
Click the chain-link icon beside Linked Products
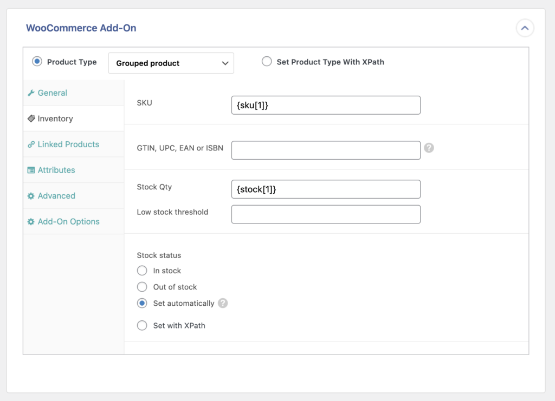coord(32,144)
